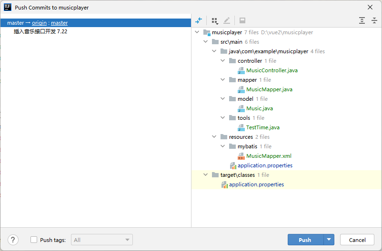Collapse the resources folder node
The width and height of the screenshot is (382, 251).
click(214, 137)
